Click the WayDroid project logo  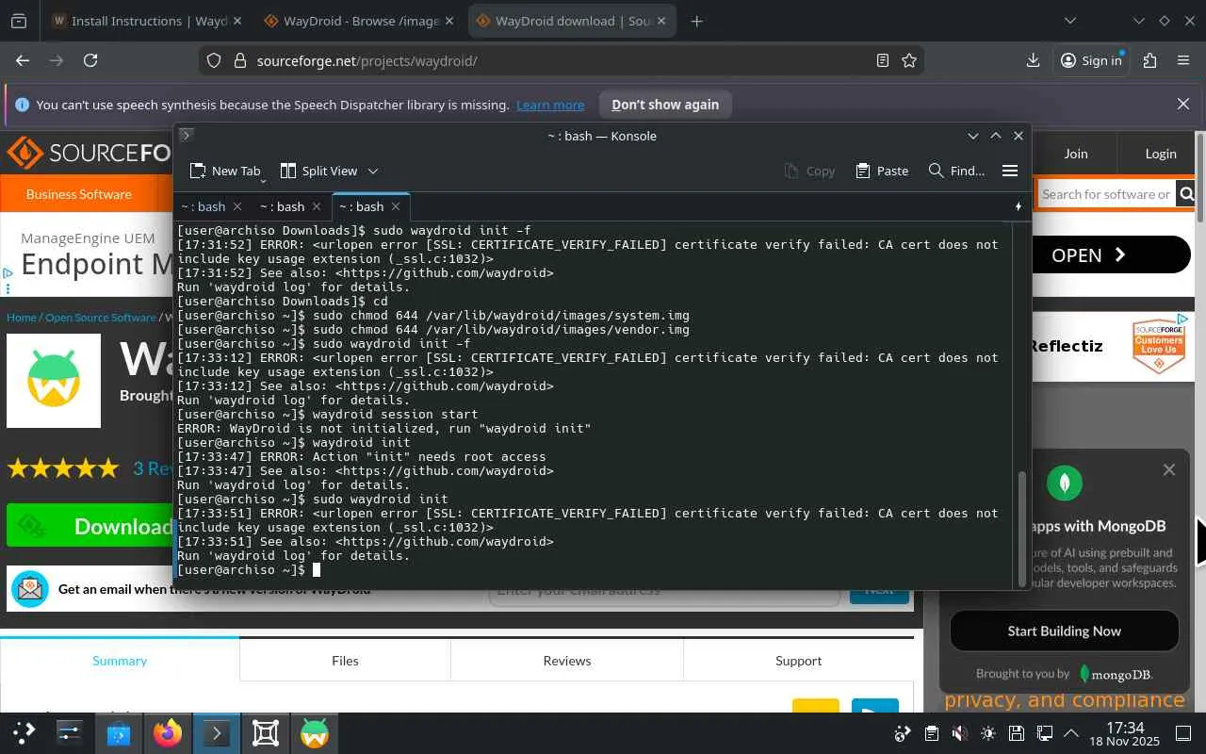[54, 381]
